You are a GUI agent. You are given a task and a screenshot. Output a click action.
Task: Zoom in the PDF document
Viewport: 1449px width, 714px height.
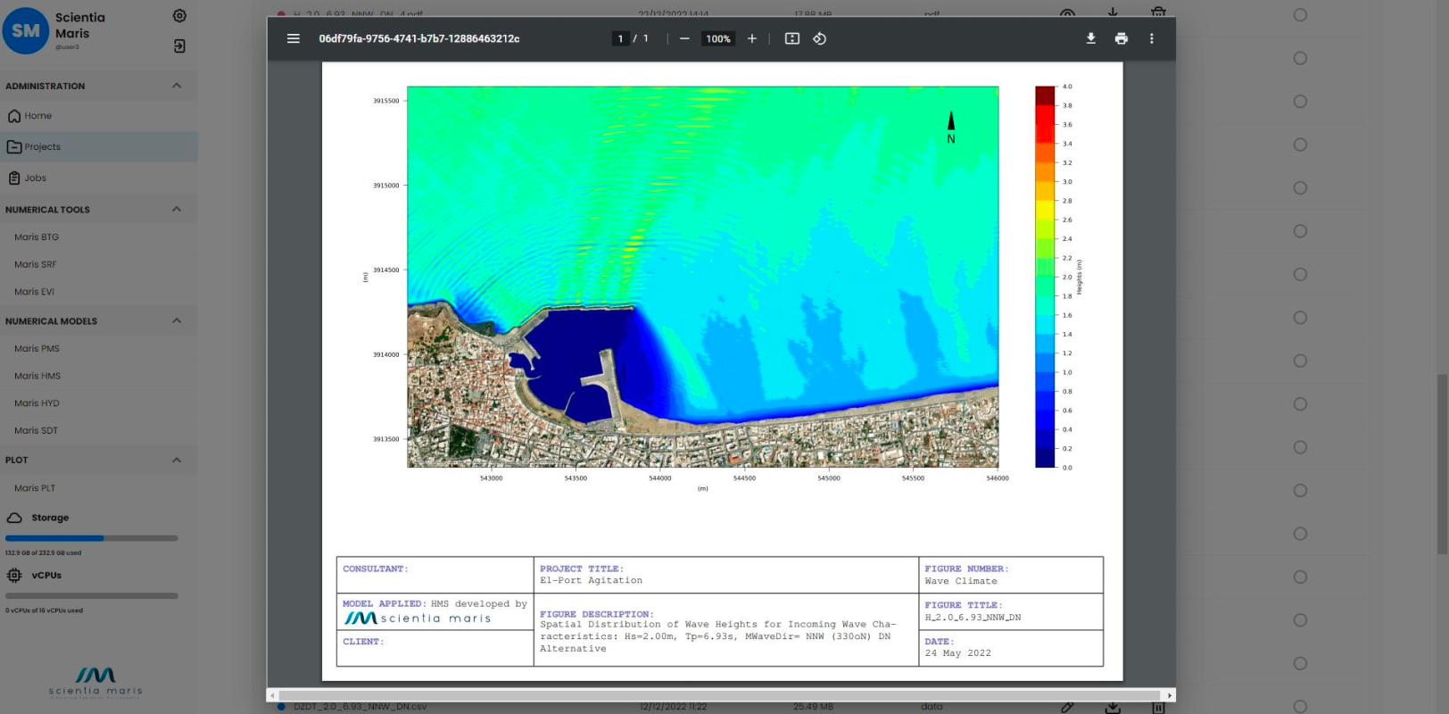click(752, 38)
